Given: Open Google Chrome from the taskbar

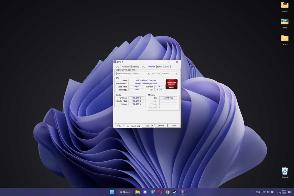Looking at the screenshot, I should 167,192.
